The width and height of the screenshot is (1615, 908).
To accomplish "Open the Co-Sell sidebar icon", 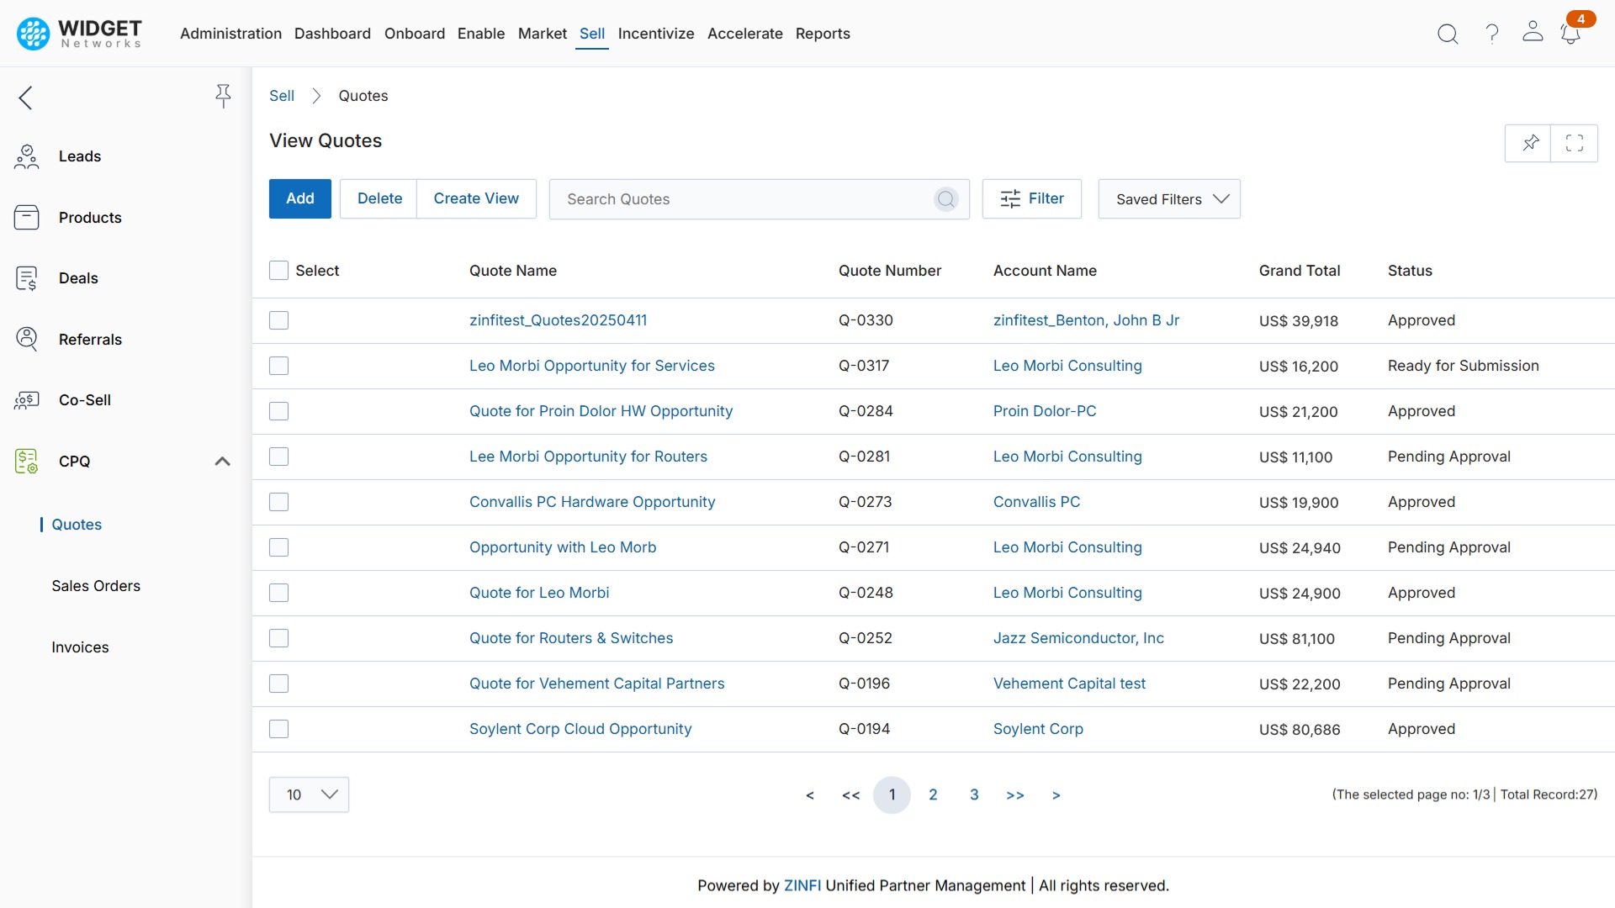I will (x=27, y=400).
